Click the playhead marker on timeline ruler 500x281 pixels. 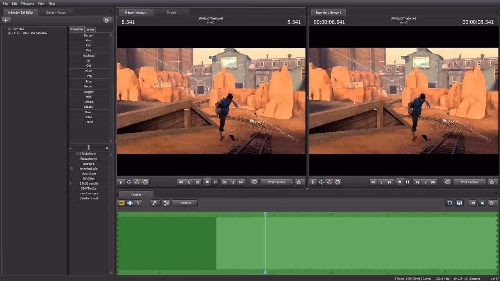tap(266, 214)
